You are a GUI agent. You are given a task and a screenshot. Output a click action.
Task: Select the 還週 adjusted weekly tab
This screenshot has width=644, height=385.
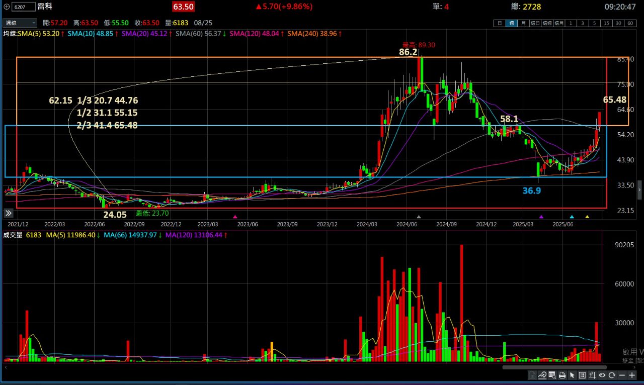tap(547, 23)
